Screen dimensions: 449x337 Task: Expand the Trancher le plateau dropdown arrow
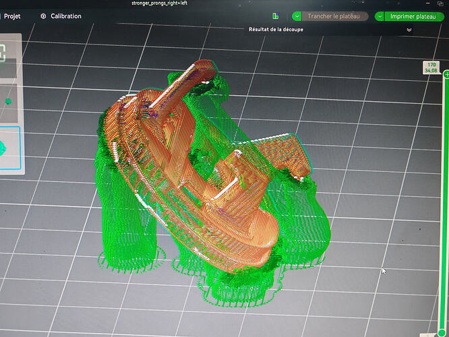(297, 16)
